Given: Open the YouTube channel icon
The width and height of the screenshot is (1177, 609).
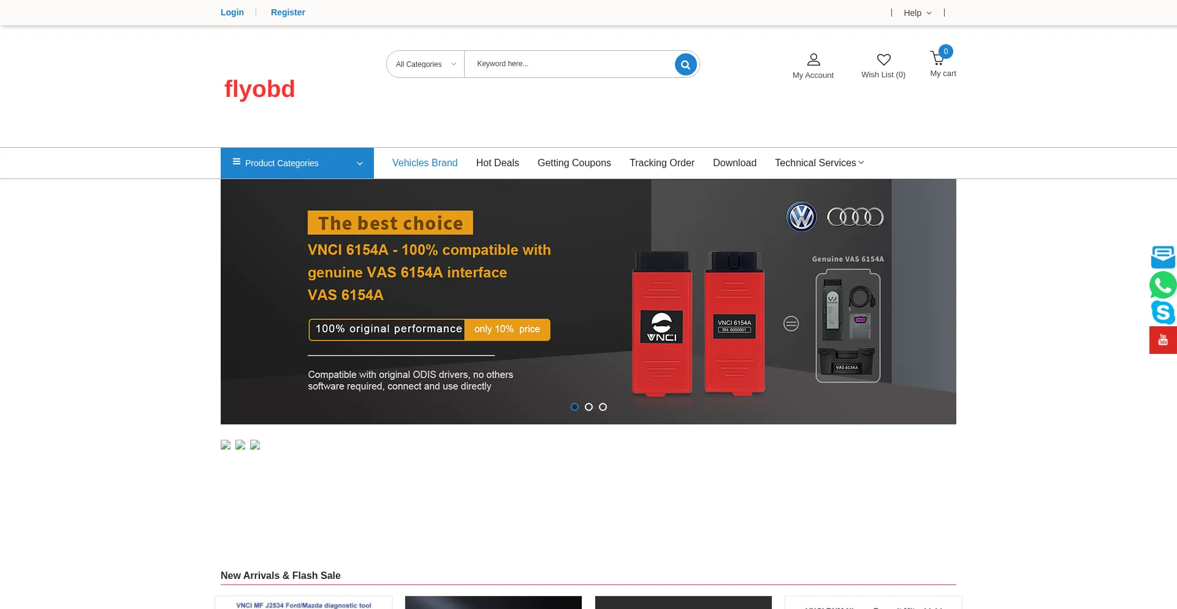Looking at the screenshot, I should click(x=1163, y=340).
